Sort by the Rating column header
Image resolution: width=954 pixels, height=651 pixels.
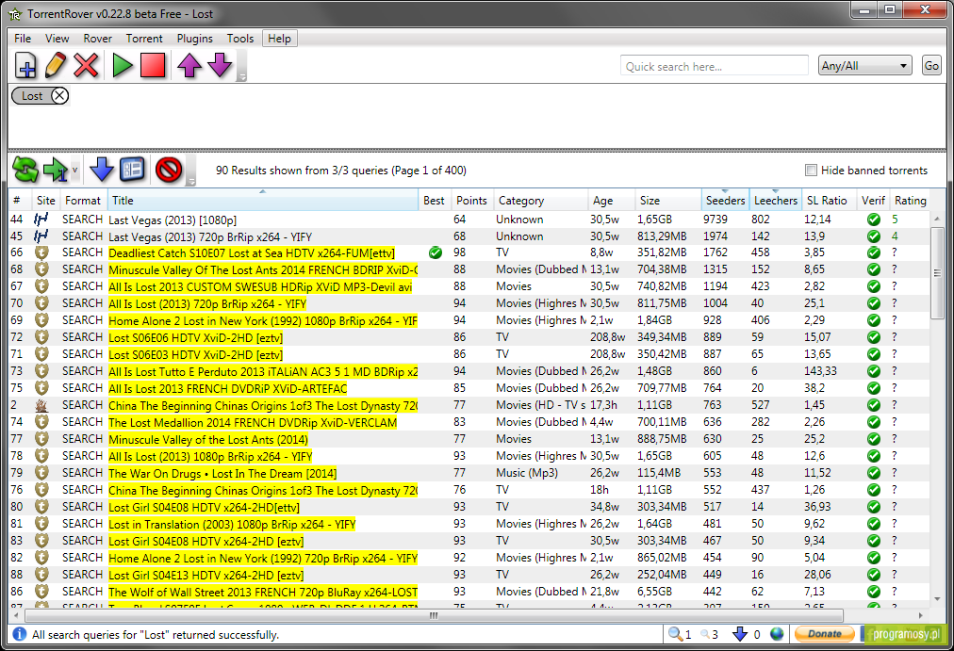coord(911,200)
